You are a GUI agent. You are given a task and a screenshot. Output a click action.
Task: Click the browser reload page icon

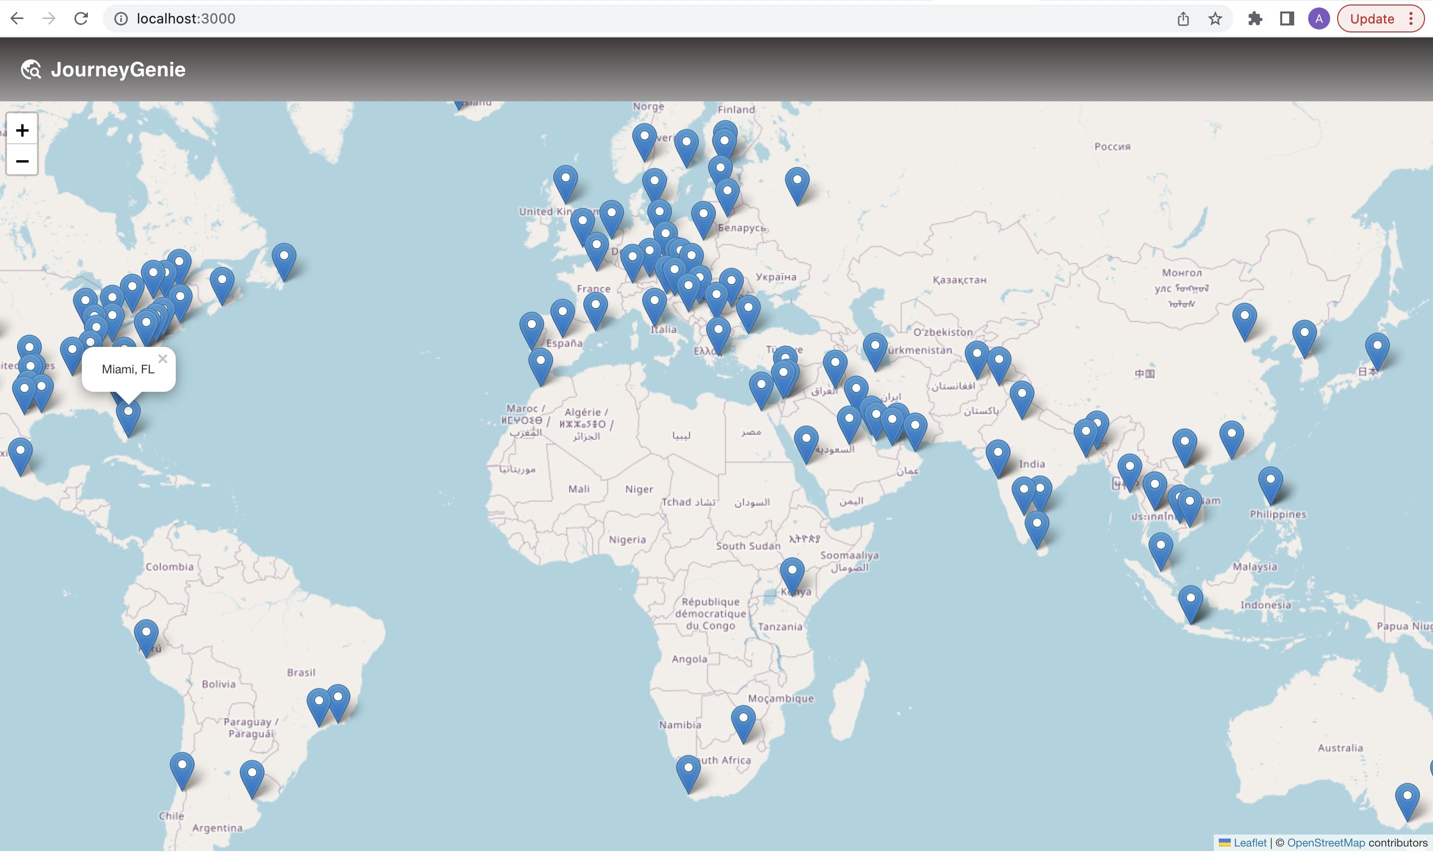point(81,18)
